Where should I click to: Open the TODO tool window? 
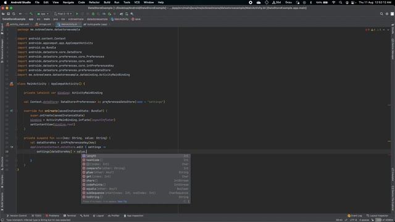(x=36, y=216)
